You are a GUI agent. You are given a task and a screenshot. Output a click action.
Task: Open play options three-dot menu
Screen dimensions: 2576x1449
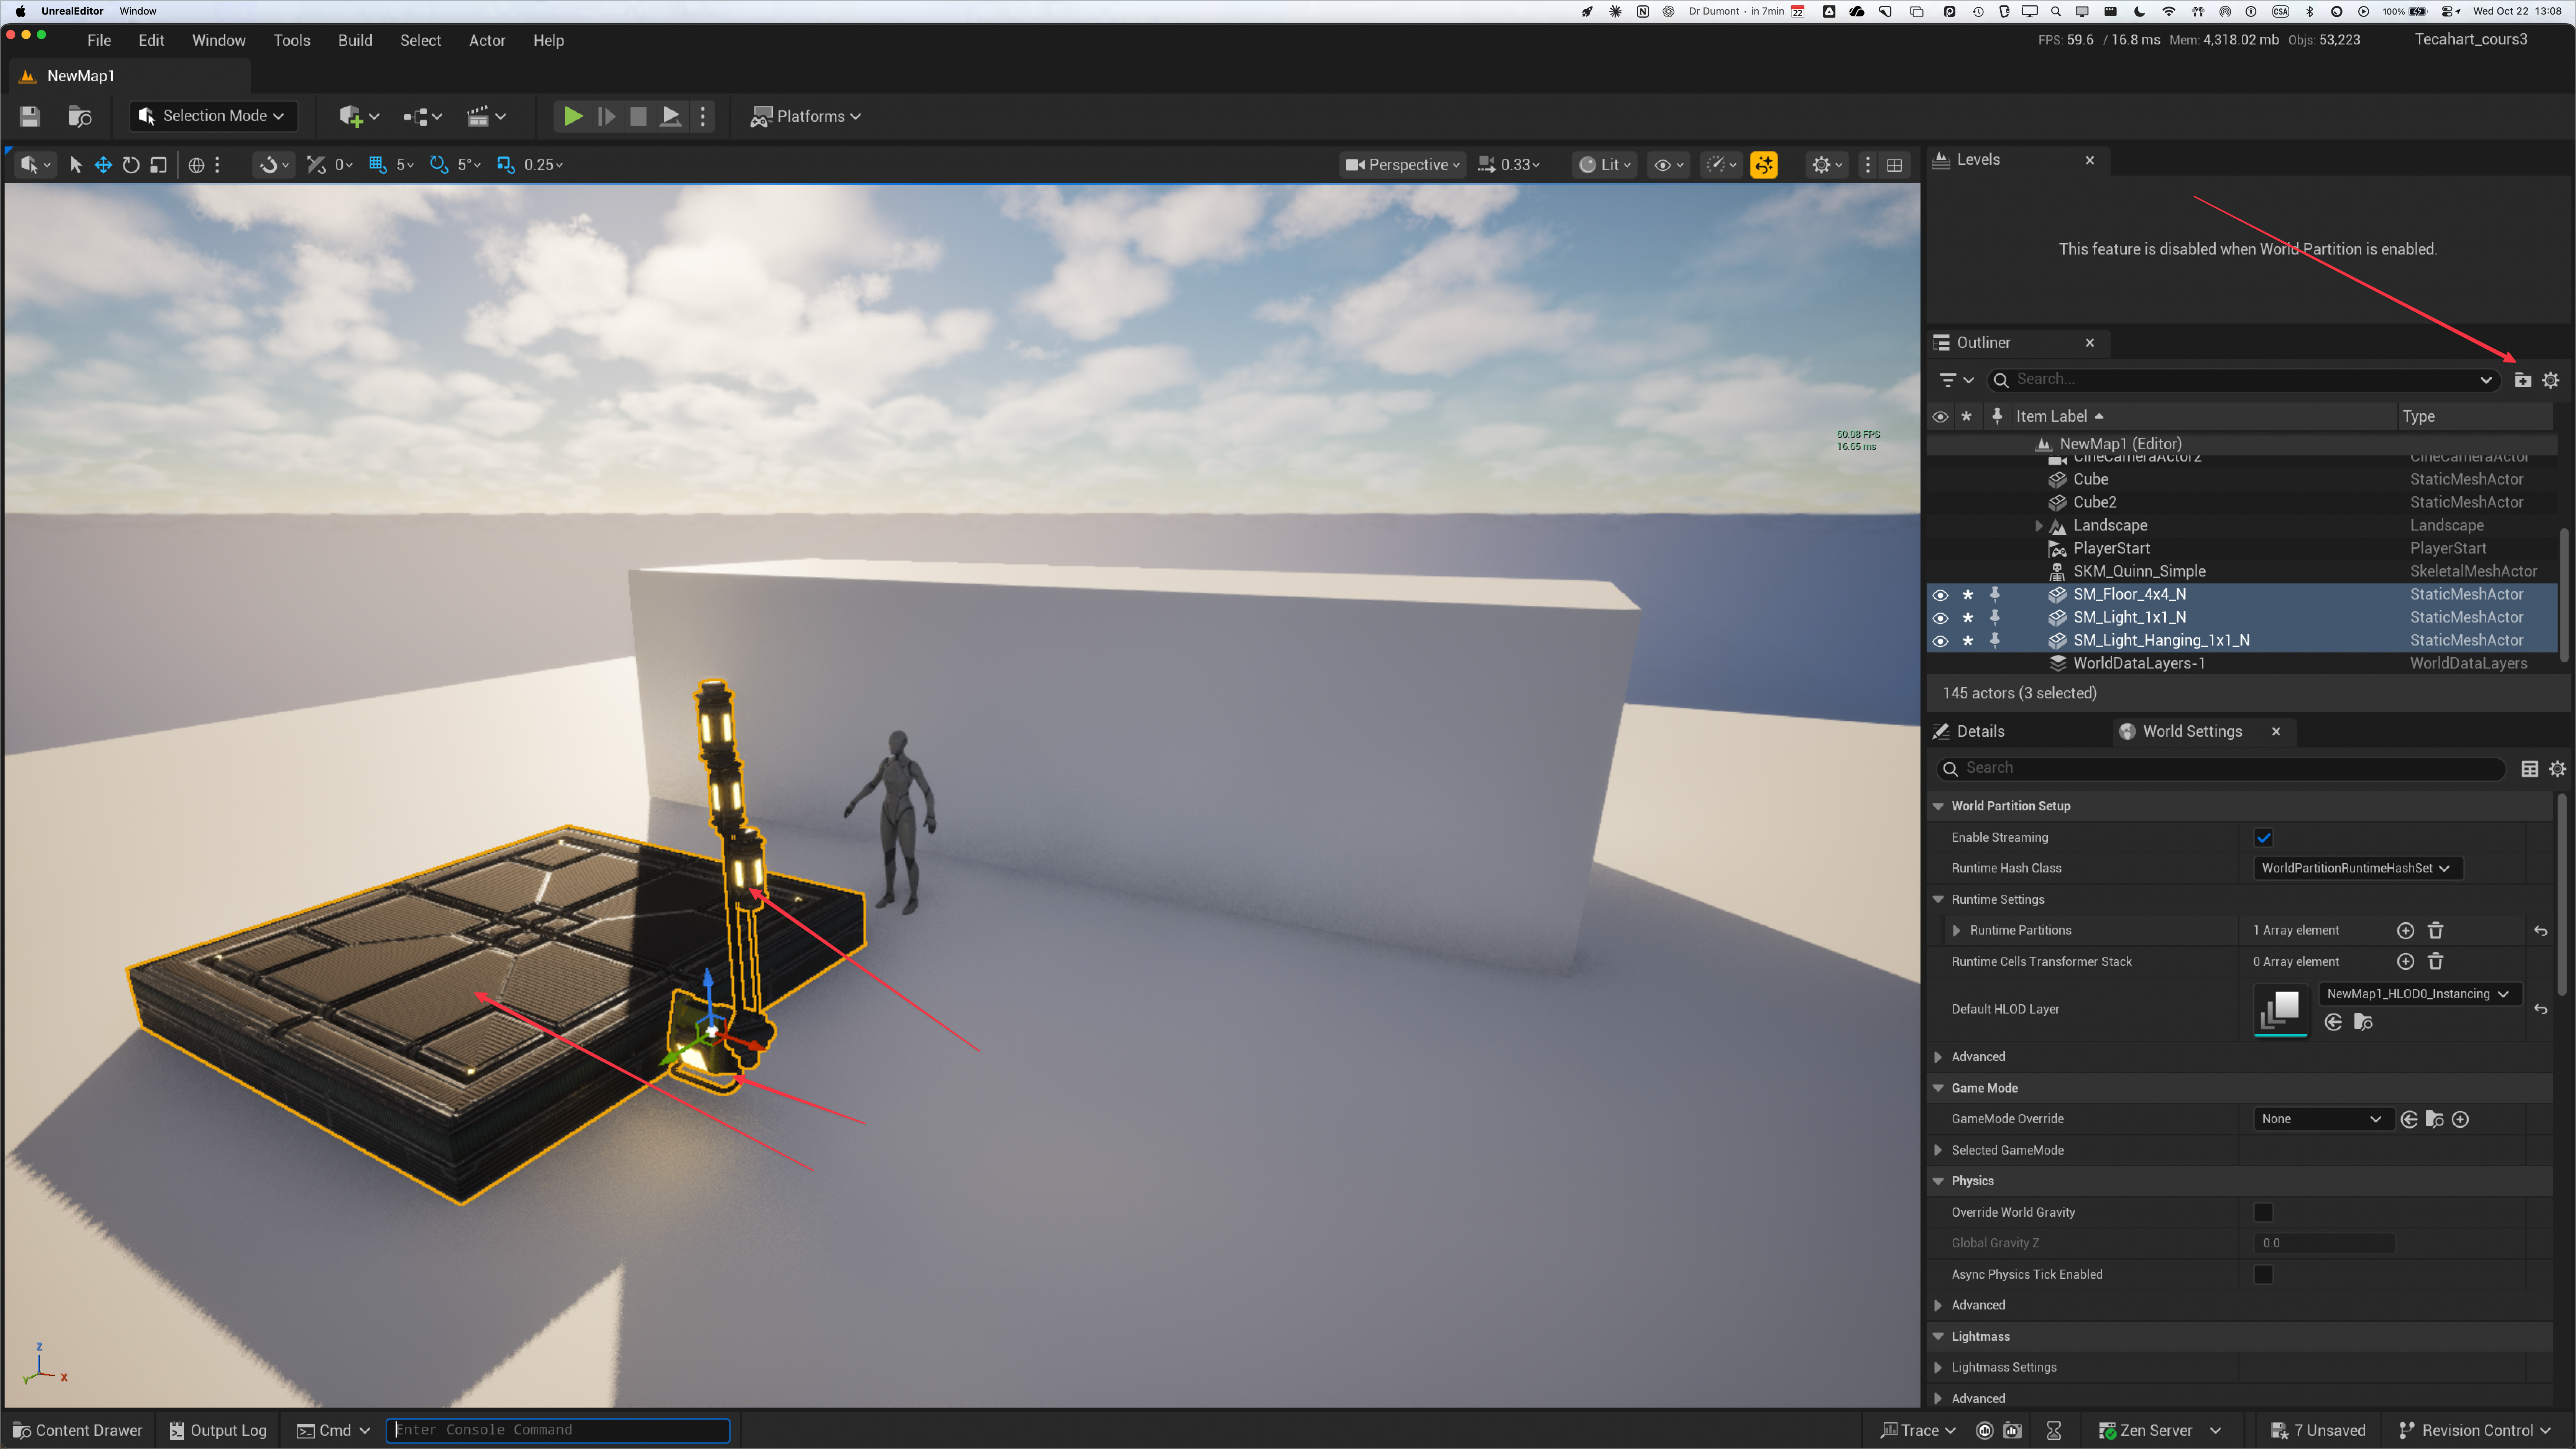703,116
